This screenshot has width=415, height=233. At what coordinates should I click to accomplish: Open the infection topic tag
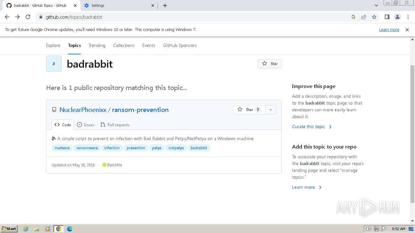112,148
